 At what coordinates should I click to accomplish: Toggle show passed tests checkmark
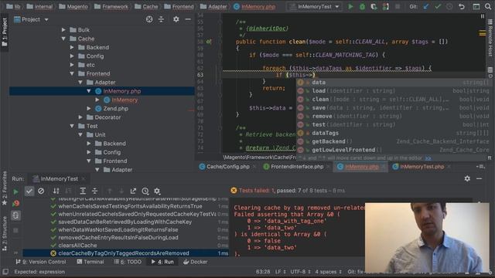click(x=29, y=191)
